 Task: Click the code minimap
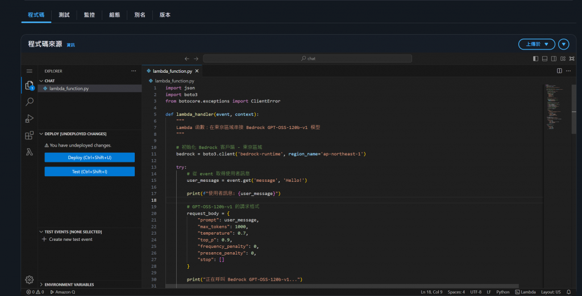coord(556,107)
